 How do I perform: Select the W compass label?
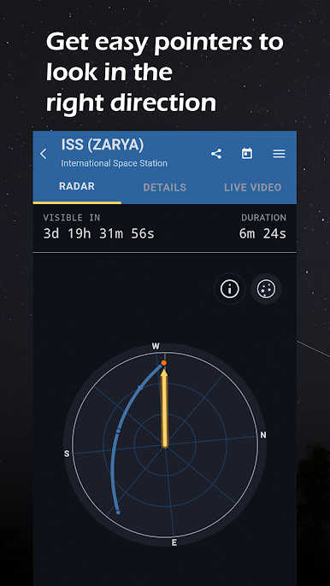(156, 347)
